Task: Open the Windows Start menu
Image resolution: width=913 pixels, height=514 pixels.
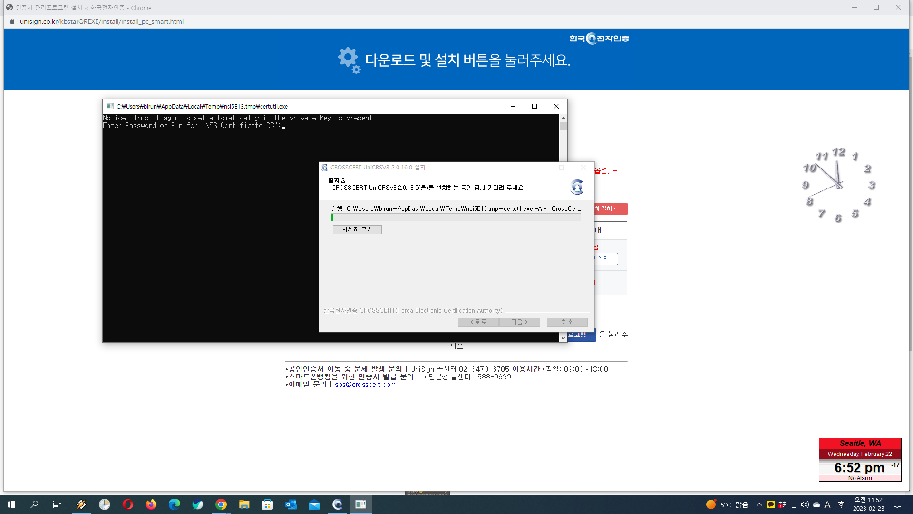Action: [11, 504]
